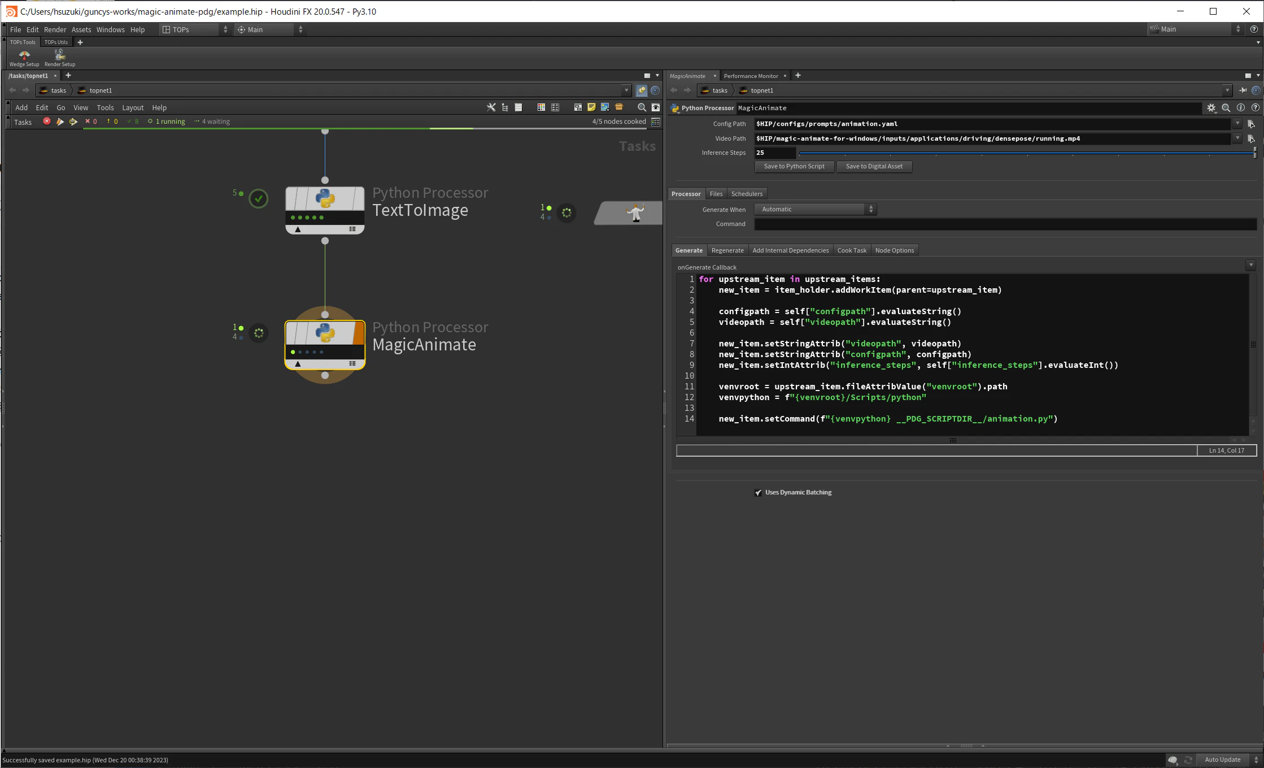Open the Cook Task tab
This screenshot has height=768, width=1264.
click(851, 250)
